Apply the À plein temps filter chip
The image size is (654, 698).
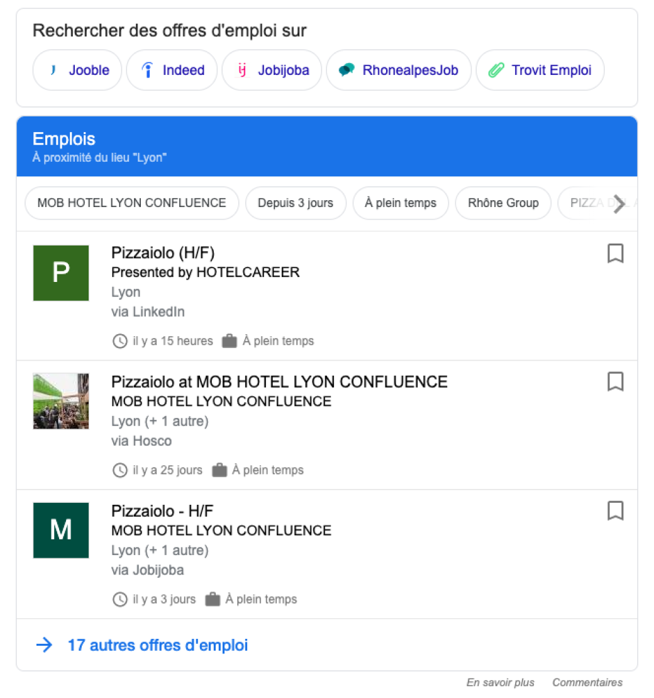pyautogui.click(x=401, y=203)
